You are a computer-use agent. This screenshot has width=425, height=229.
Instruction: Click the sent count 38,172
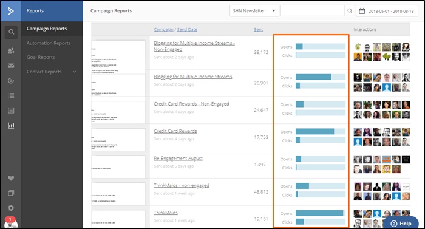click(x=261, y=52)
